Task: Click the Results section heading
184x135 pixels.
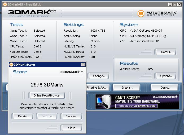Action: pos(129,63)
